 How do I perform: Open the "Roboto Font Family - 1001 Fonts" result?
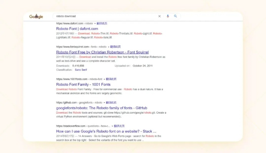tap(83, 85)
